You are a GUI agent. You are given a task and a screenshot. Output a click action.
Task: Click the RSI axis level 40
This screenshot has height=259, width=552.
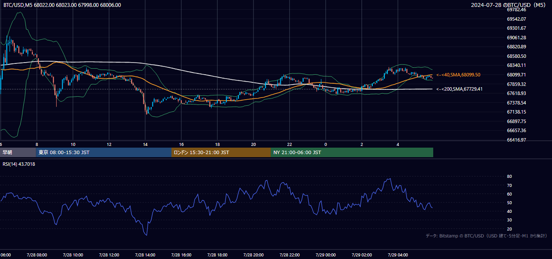(x=509, y=211)
